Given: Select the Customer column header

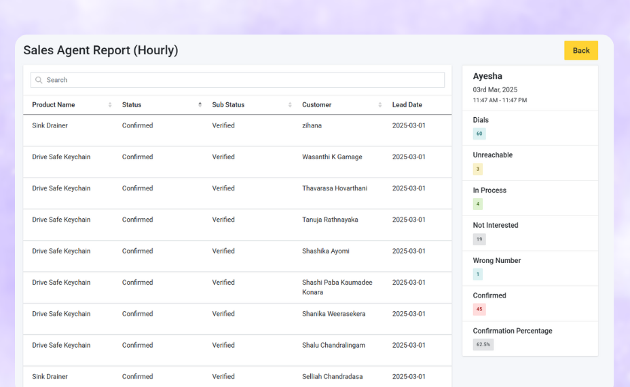Looking at the screenshot, I should pyautogui.click(x=316, y=104).
